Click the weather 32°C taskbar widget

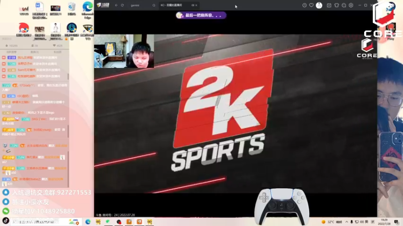click(x=332, y=222)
